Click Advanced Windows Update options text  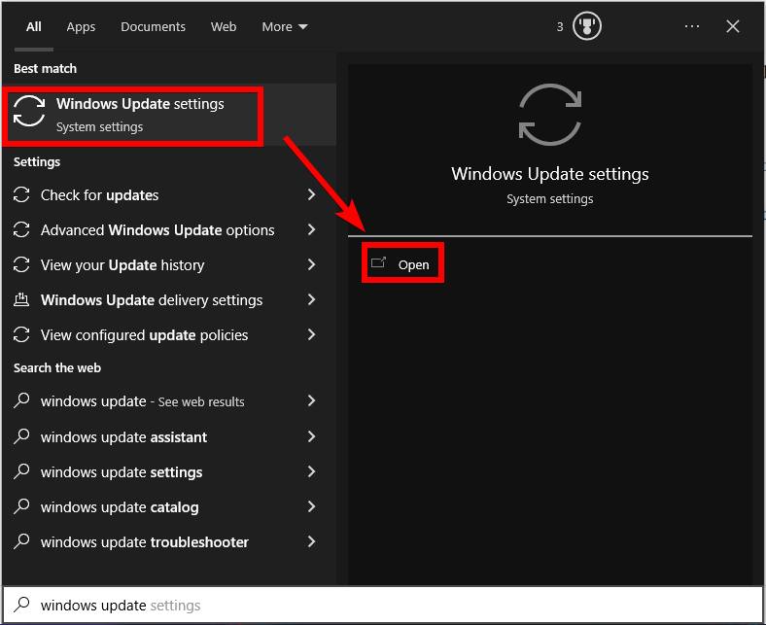pos(157,230)
